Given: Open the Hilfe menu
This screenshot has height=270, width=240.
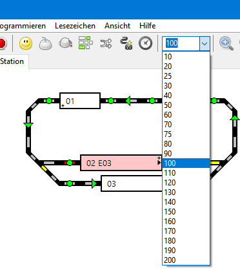Looking at the screenshot, I should (x=148, y=26).
